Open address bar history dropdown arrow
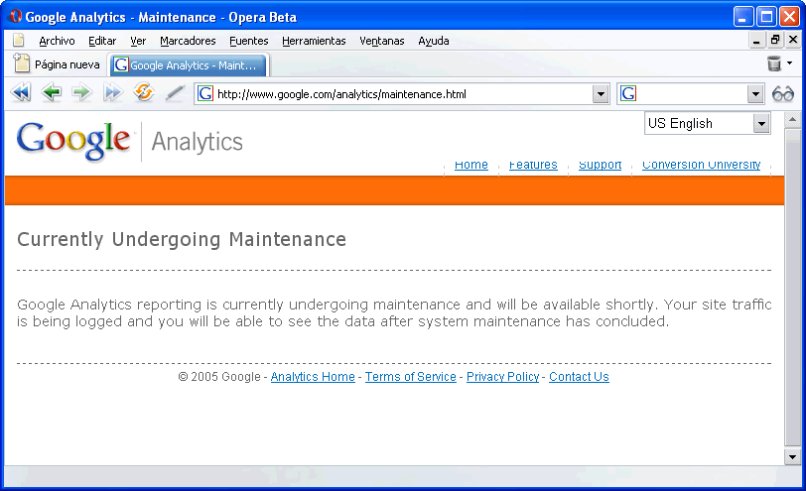 [x=601, y=94]
